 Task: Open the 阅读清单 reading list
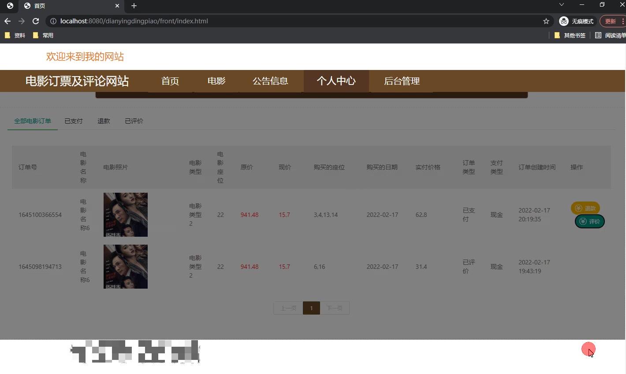tap(610, 35)
